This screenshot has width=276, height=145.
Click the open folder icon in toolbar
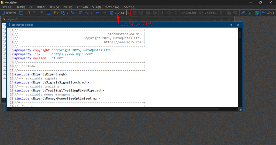(x=28, y=13)
